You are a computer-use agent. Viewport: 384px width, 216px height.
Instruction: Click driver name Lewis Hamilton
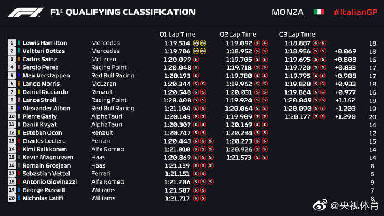tap(45, 43)
